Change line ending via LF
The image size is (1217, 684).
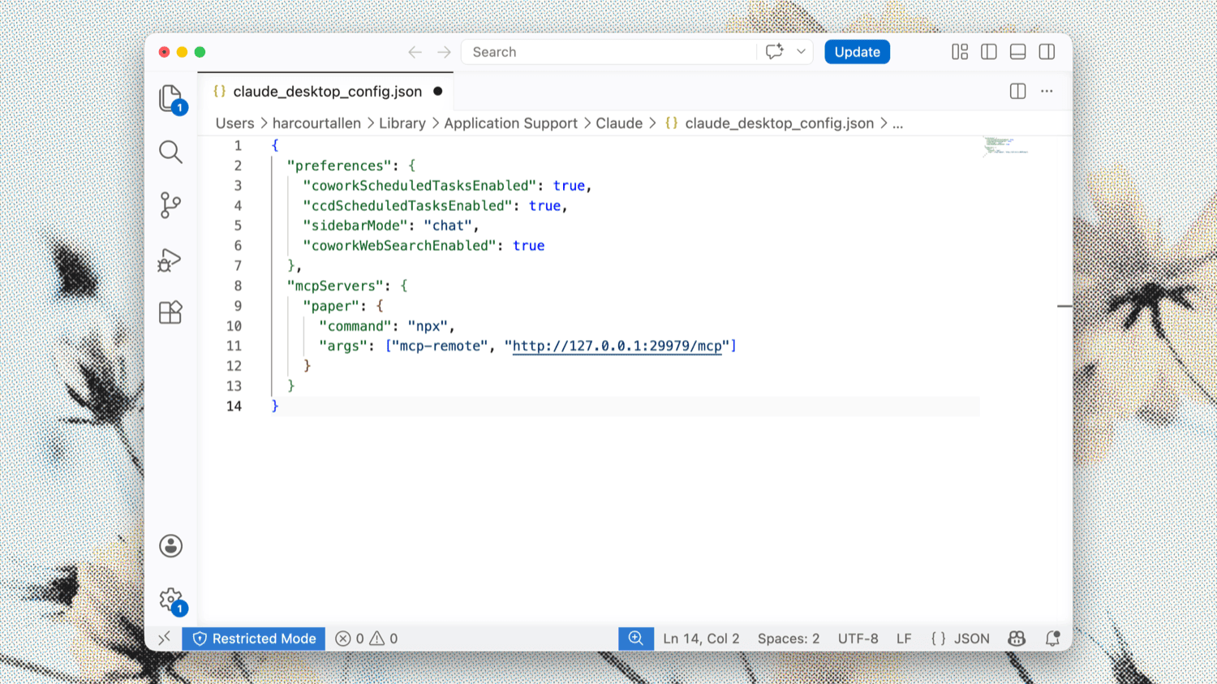point(904,639)
